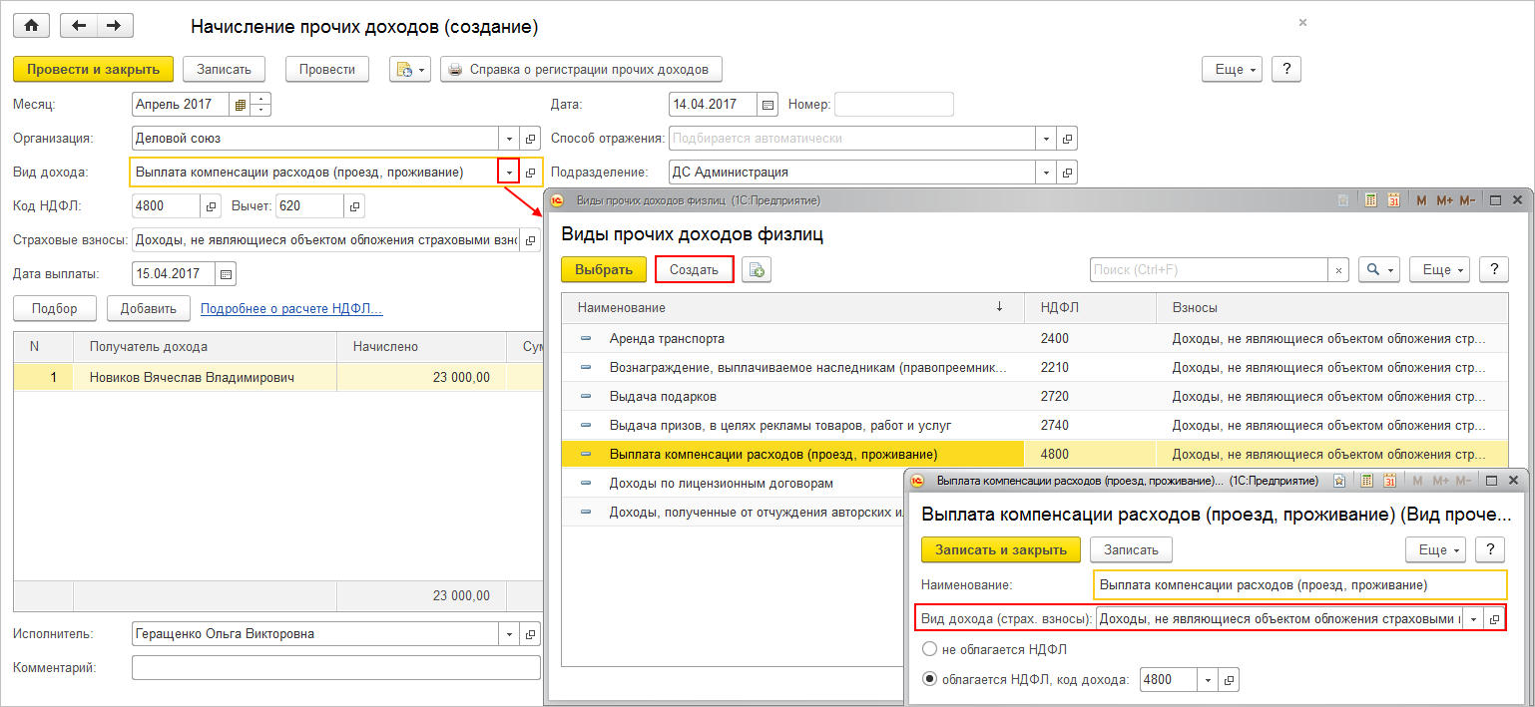
Task: Select radio button не облагается НДФЛ
Action: (x=930, y=650)
